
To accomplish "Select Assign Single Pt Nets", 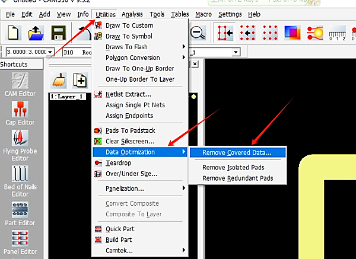I will [x=140, y=105].
